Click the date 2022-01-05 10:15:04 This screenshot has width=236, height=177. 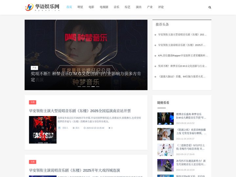click(x=185, y=170)
